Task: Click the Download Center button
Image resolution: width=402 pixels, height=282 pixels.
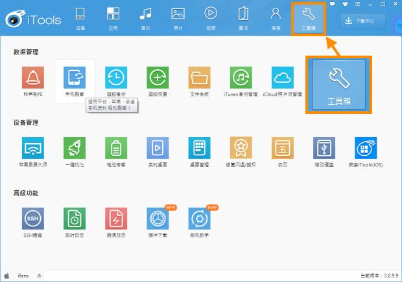Action: click(x=362, y=21)
